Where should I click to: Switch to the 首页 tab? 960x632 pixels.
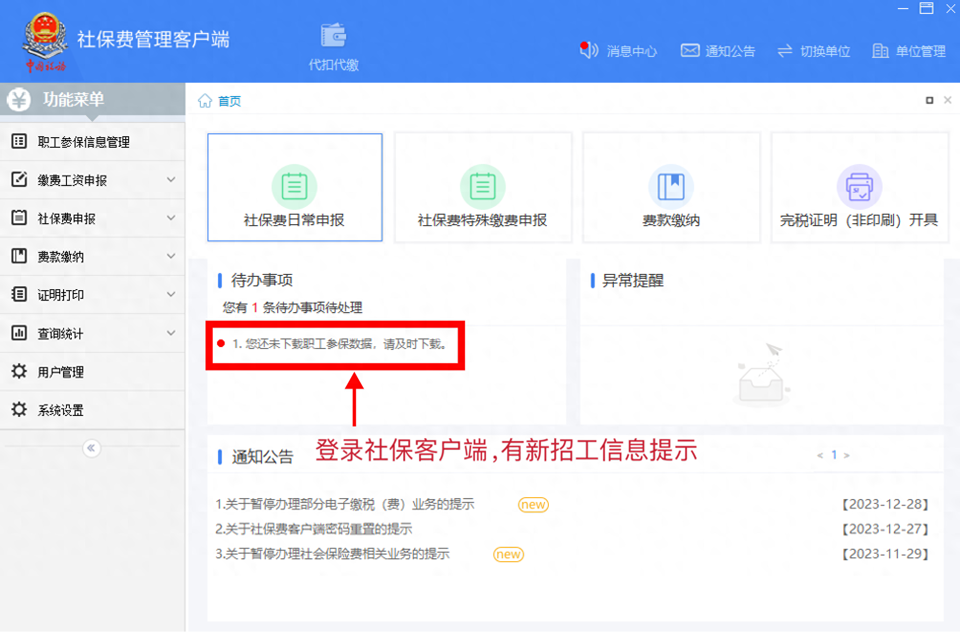[229, 101]
